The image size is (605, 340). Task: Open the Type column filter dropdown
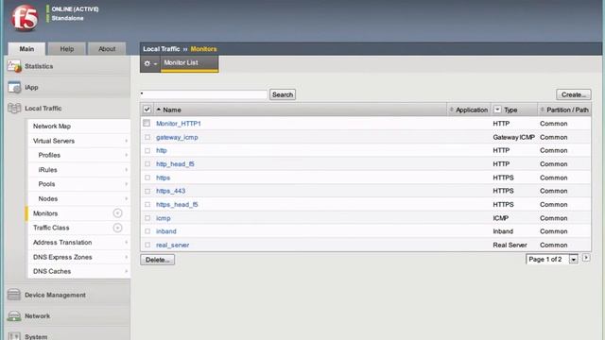tap(497, 110)
